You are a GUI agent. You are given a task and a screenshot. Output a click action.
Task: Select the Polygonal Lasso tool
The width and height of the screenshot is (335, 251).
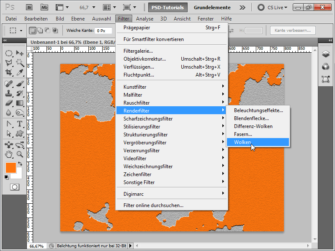click(8, 62)
